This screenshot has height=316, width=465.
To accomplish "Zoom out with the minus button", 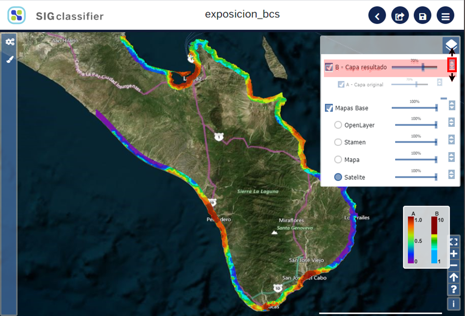I will [x=454, y=265].
